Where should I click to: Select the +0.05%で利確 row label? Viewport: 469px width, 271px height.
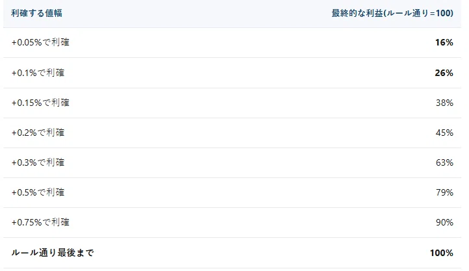pos(40,42)
